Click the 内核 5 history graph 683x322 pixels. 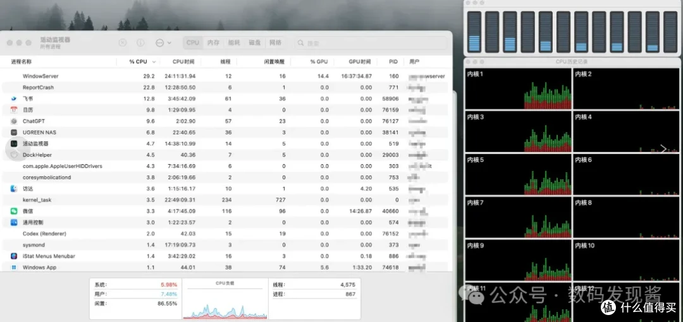(x=518, y=174)
